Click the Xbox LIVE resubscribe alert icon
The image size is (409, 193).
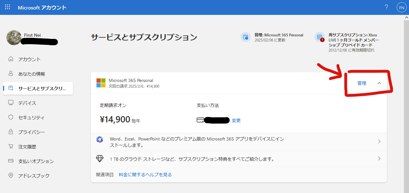pyautogui.click(x=320, y=37)
